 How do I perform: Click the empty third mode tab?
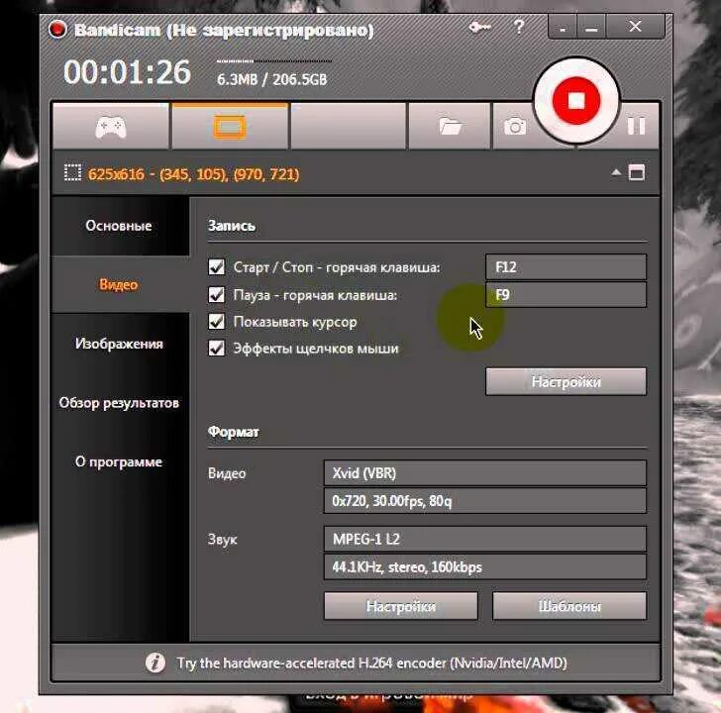pos(349,127)
